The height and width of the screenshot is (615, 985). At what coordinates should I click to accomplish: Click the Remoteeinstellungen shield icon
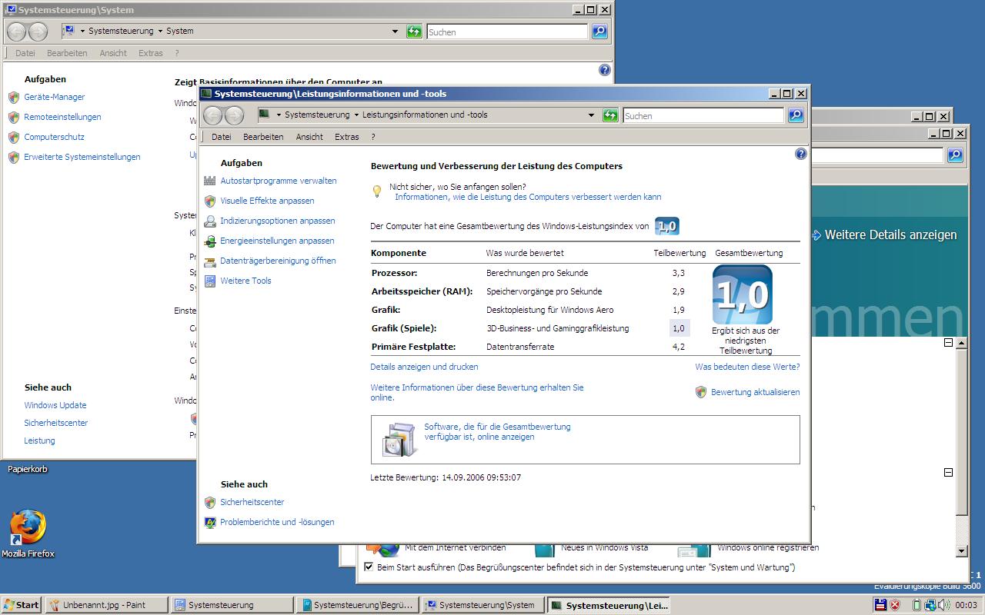[13, 117]
